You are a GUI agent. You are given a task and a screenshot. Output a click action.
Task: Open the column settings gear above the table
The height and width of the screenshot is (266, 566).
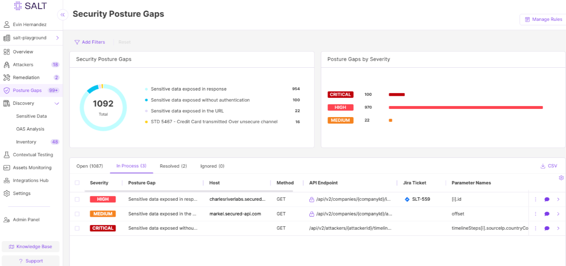click(561, 178)
